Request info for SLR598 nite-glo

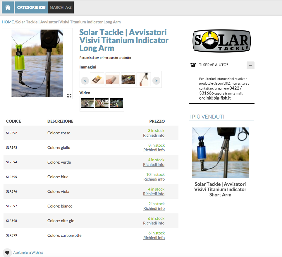154,223
